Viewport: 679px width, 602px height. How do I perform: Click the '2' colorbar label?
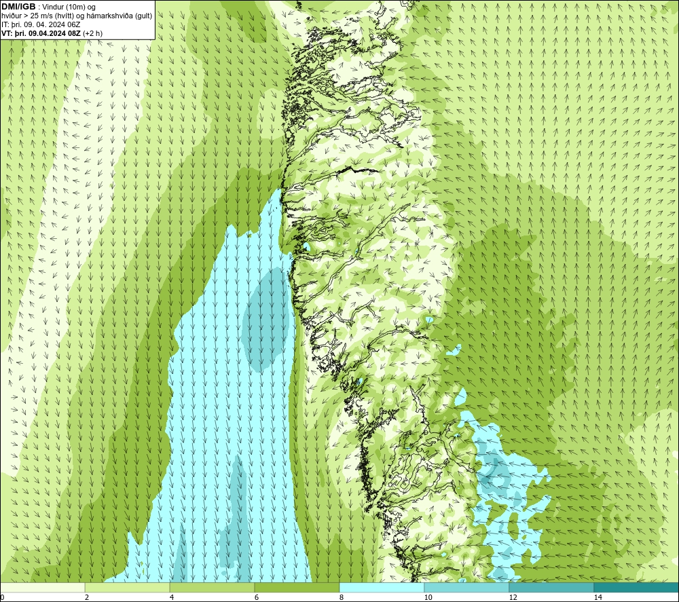coord(87,597)
